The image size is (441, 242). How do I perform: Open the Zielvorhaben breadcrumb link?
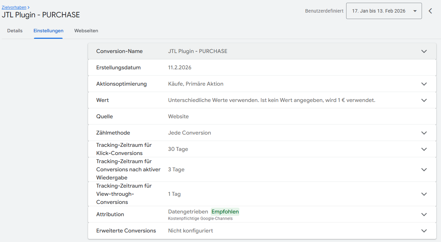pos(14,7)
